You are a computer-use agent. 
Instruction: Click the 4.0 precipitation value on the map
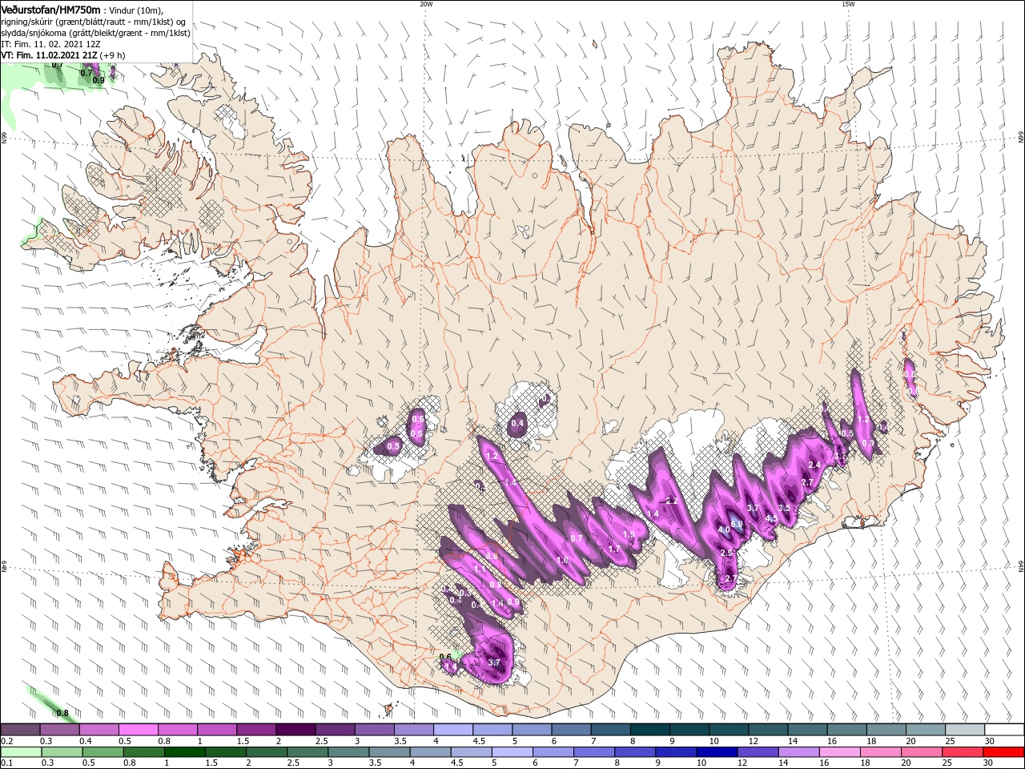(724, 530)
